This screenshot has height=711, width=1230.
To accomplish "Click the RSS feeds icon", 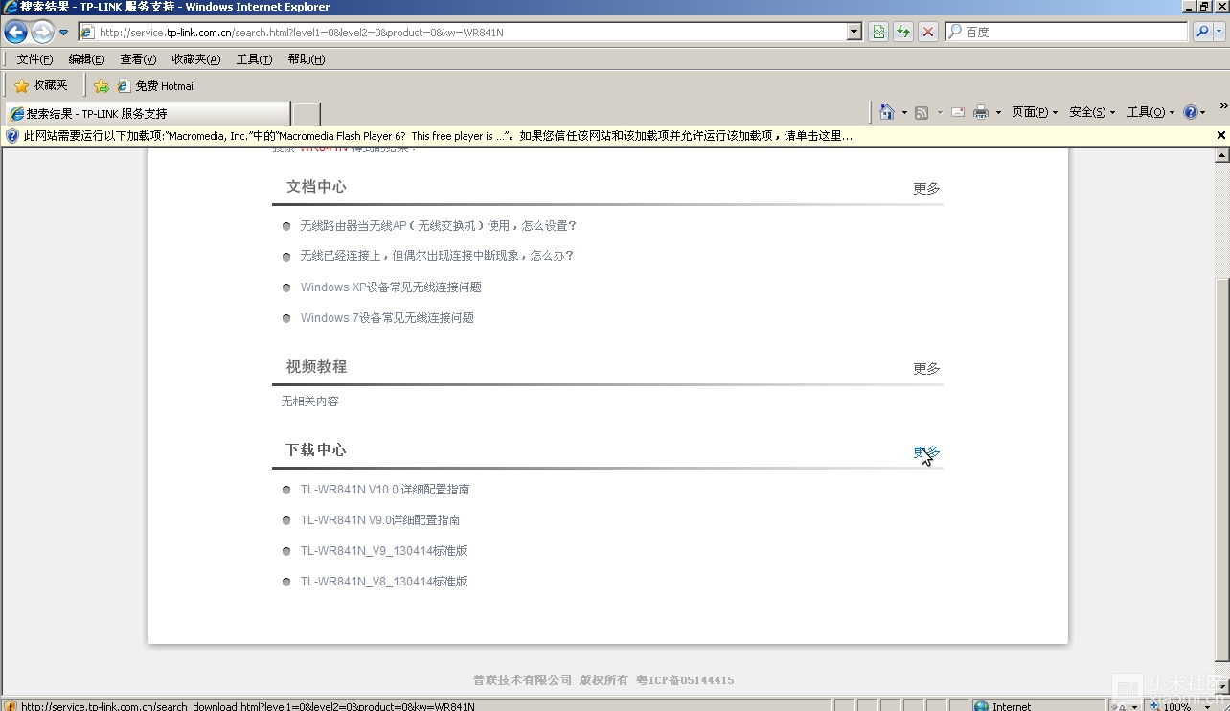I will pos(922,113).
